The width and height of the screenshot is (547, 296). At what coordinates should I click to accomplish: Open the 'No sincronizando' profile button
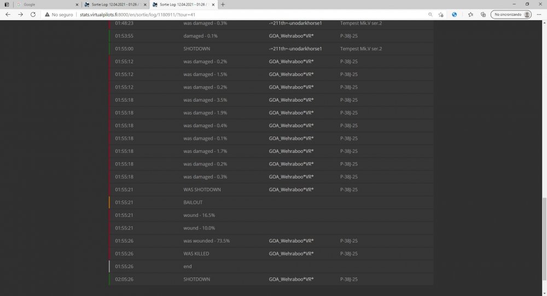pos(511,15)
